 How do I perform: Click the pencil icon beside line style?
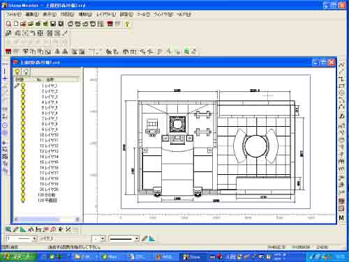click(144, 238)
